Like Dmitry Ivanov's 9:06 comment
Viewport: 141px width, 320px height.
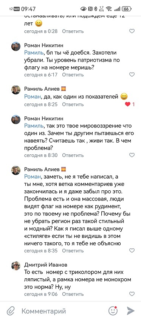tap(132, 294)
